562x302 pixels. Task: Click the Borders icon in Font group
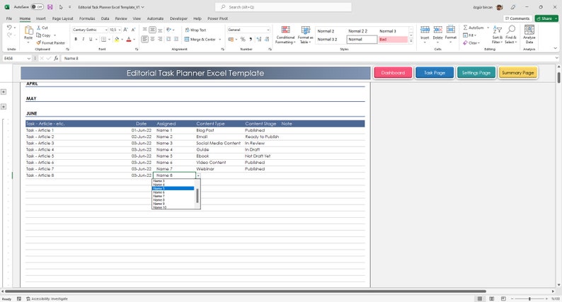pos(103,40)
